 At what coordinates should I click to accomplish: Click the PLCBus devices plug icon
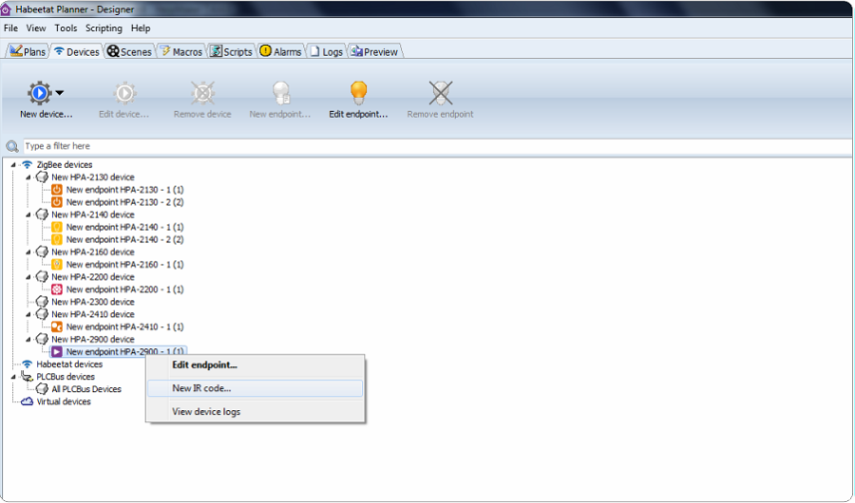[27, 377]
